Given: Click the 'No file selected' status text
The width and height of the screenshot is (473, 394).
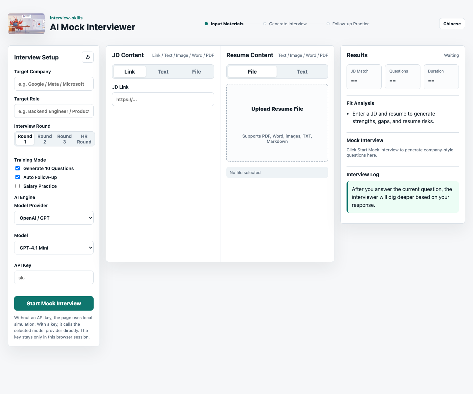Looking at the screenshot, I should 245,172.
